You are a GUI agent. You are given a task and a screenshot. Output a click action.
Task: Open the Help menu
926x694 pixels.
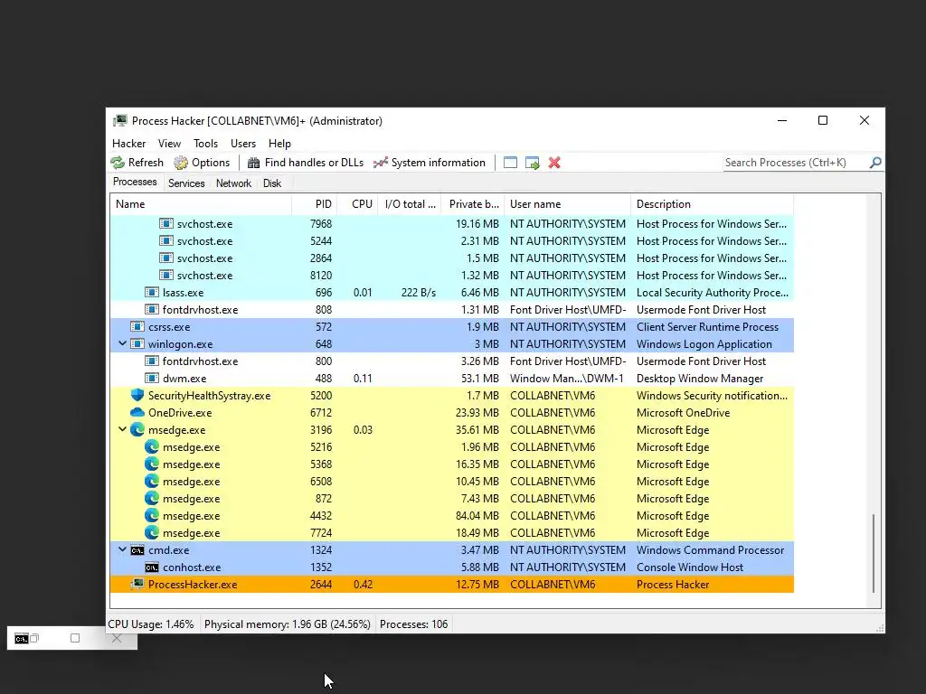tap(279, 144)
